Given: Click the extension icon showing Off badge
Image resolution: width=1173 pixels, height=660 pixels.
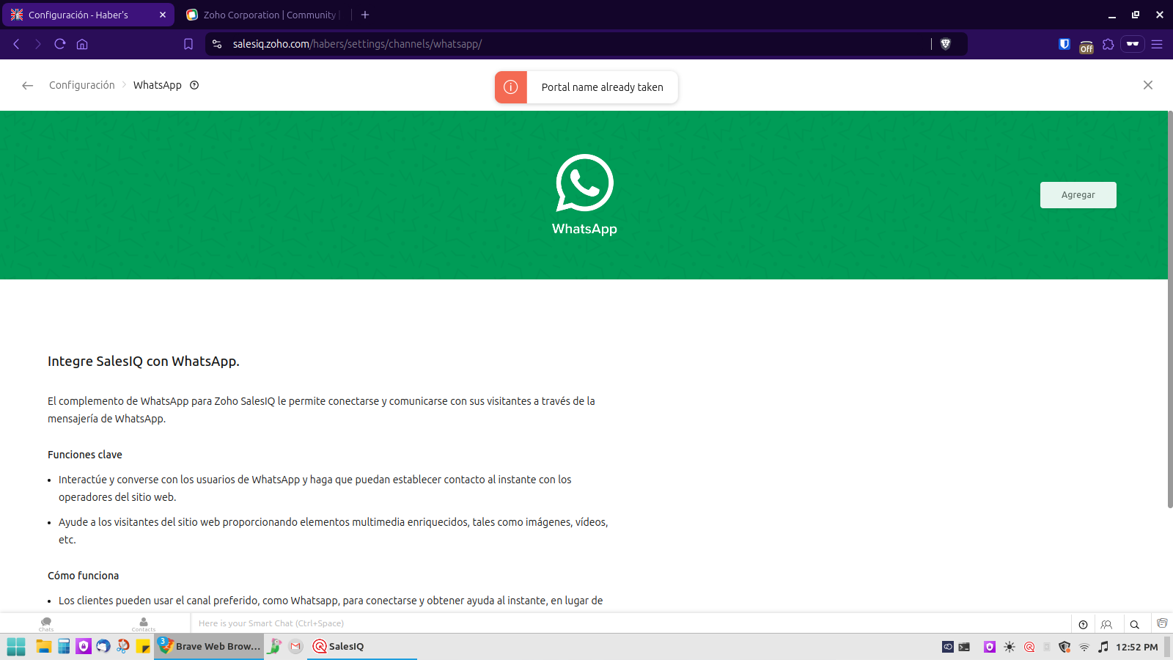Looking at the screenshot, I should (x=1086, y=45).
